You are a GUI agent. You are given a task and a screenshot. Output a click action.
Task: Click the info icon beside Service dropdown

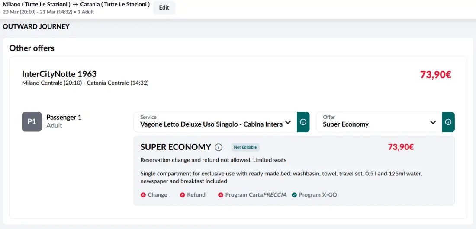point(303,122)
